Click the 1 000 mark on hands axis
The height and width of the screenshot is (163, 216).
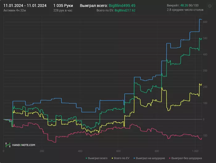click(x=195, y=151)
